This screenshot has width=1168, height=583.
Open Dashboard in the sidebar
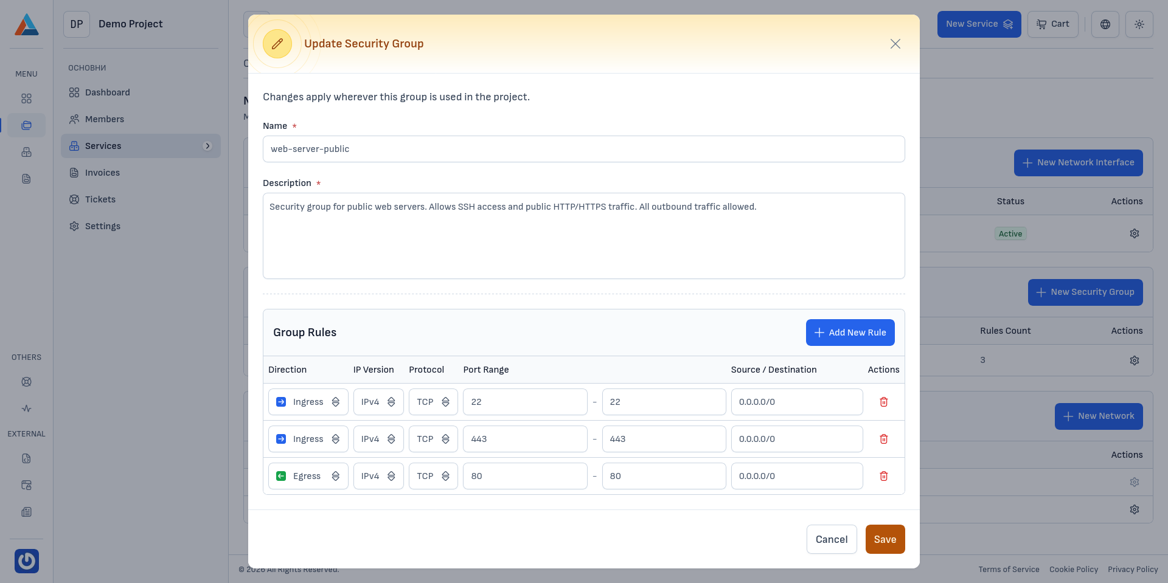point(107,92)
